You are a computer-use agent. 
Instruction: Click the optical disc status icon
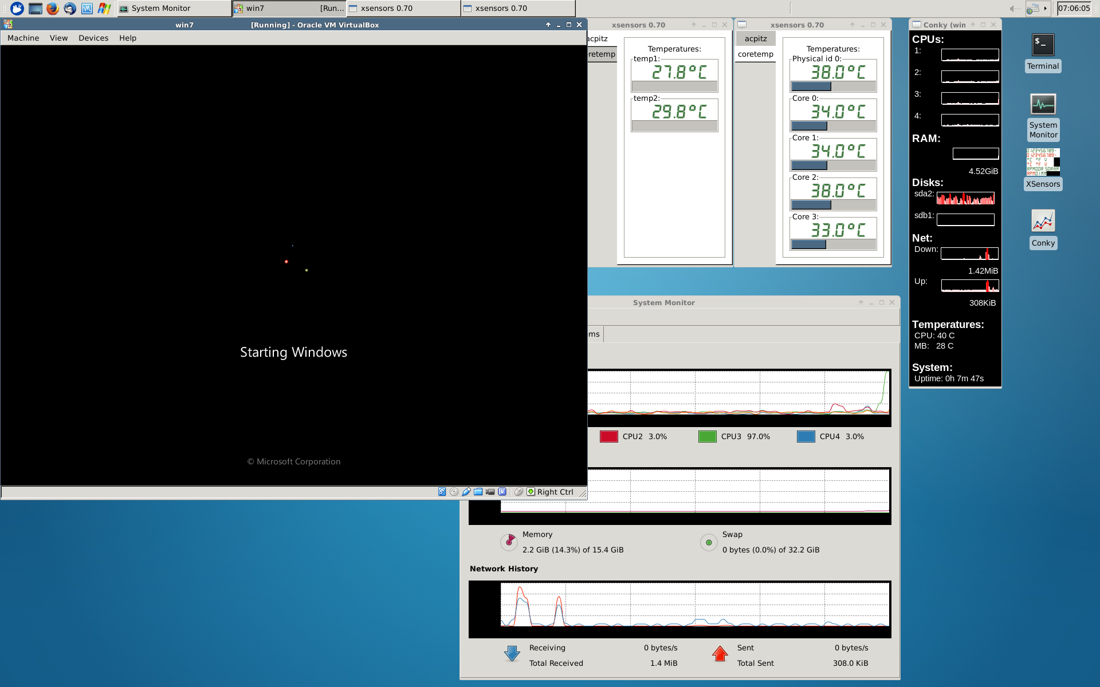[x=454, y=492]
